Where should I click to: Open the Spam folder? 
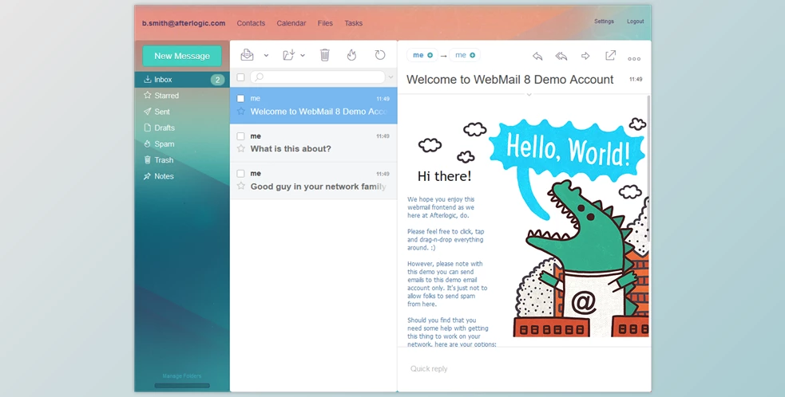[182, 144]
